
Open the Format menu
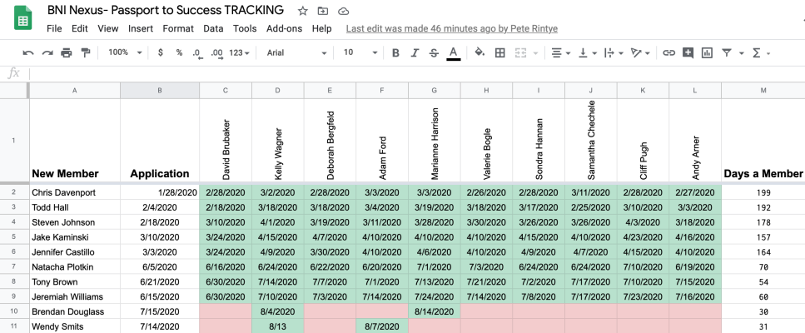(178, 29)
